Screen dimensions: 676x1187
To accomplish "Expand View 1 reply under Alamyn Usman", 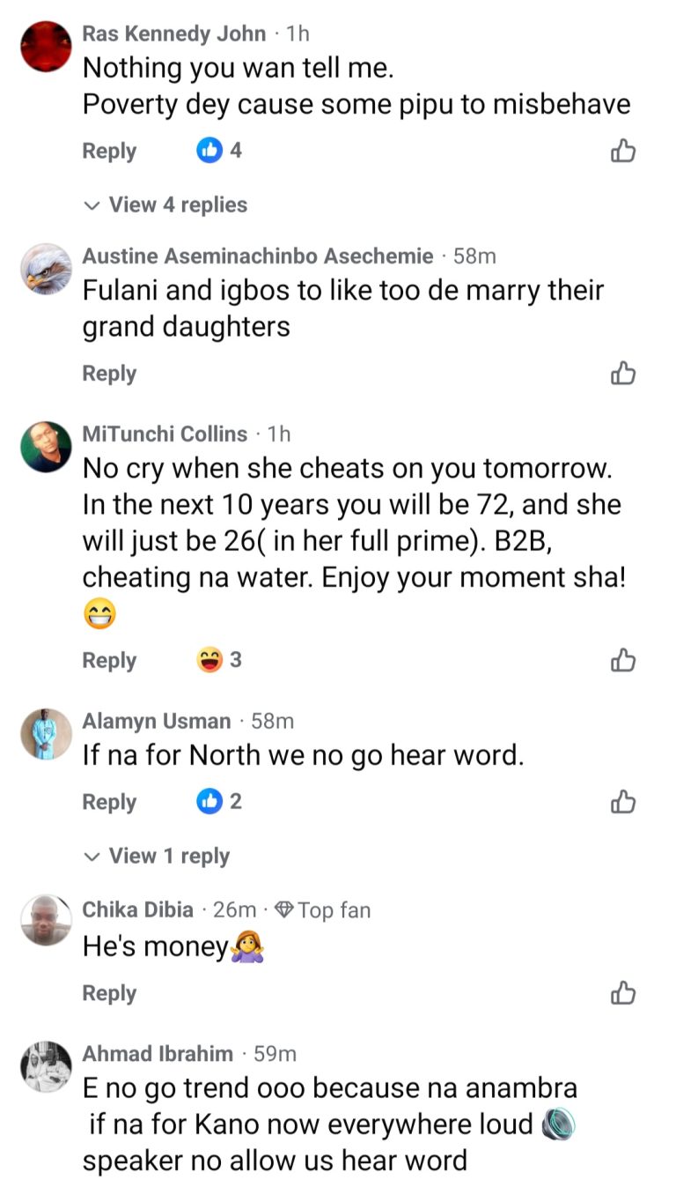I will click(x=158, y=856).
